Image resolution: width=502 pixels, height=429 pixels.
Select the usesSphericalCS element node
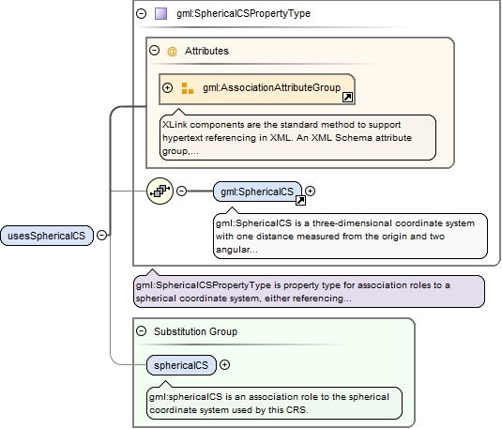[47, 236]
